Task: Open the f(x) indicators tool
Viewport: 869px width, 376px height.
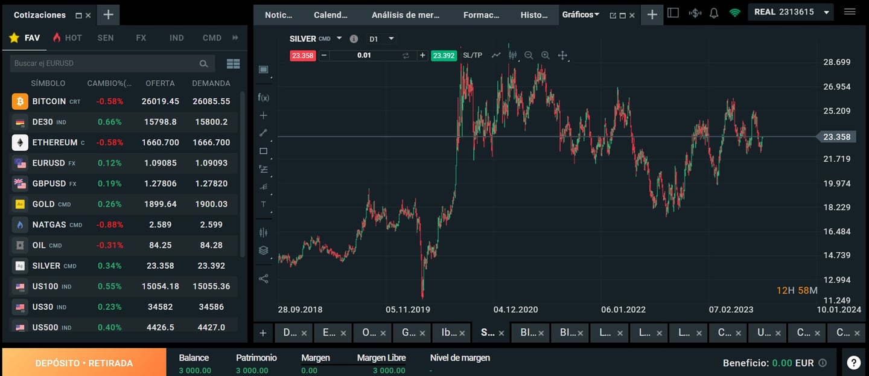Action: pos(263,97)
